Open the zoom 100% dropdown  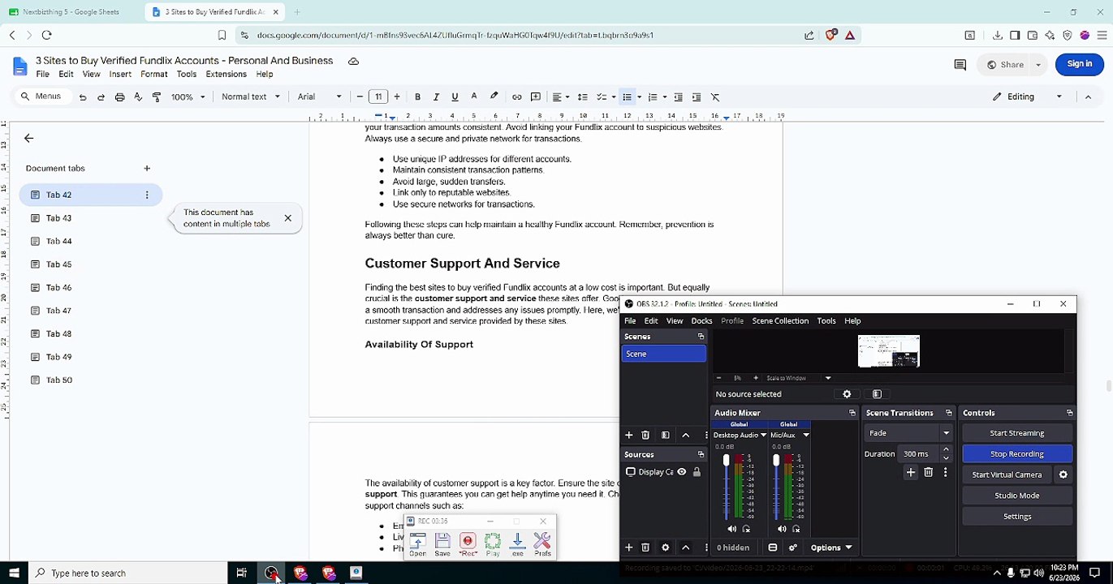pyautogui.click(x=188, y=97)
